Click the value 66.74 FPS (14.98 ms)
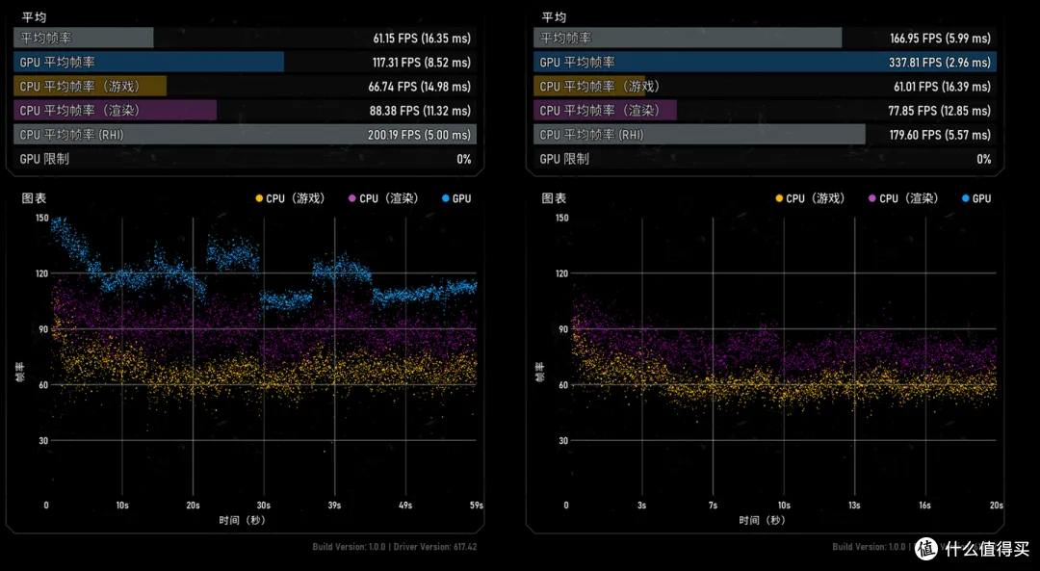This screenshot has height=571, width=1040. 420,87
